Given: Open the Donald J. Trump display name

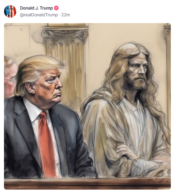Looking at the screenshot, I should point(36,8).
